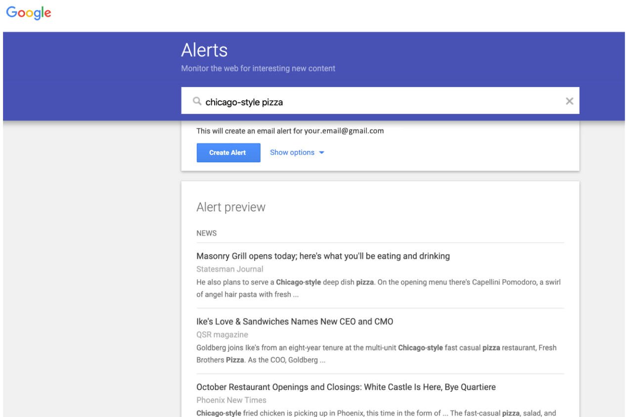The height and width of the screenshot is (417, 629).
Task: Click the Create Alert button
Action: (228, 152)
